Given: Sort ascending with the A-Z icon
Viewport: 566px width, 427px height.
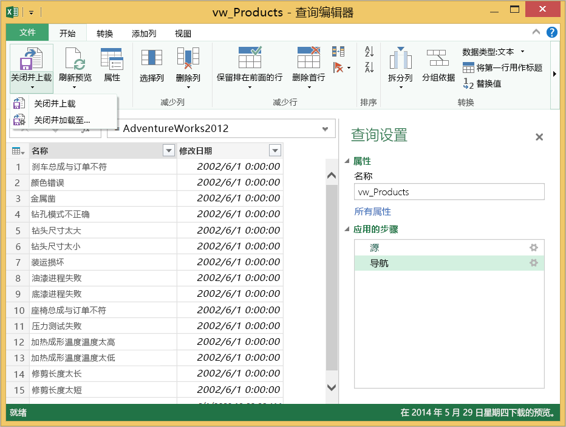Looking at the screenshot, I should [x=369, y=52].
